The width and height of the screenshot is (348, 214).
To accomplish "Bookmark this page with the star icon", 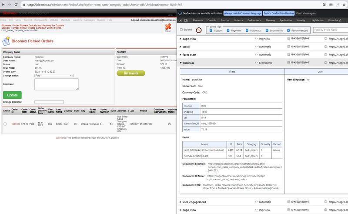I will pos(344,5).
